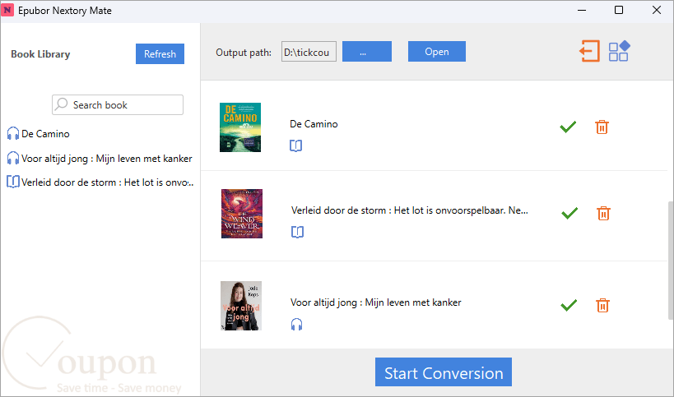
Task: Maximize the Epubor Nextory Mate window
Action: pyautogui.click(x=619, y=10)
